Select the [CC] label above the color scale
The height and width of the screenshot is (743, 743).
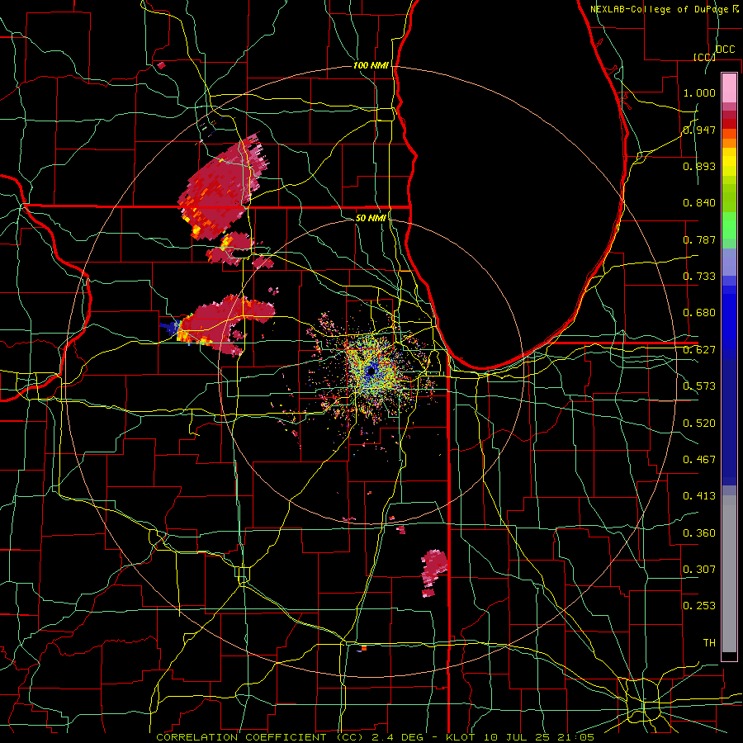(x=705, y=57)
